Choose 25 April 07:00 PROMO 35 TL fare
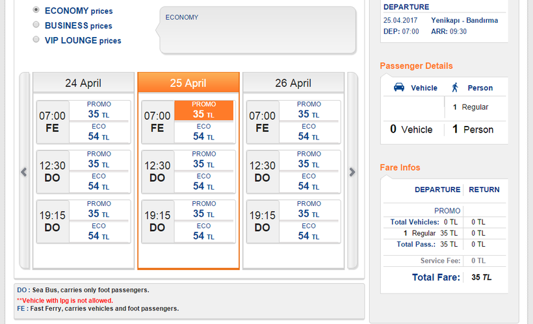Viewport: 533px width, 324px height. click(x=203, y=110)
